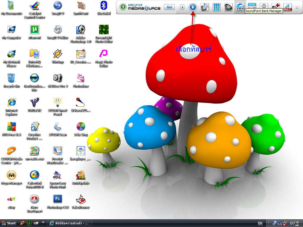The height and width of the screenshot is (227, 303).
Task: Launch uTorrent from desktop
Action: (x=35, y=32)
